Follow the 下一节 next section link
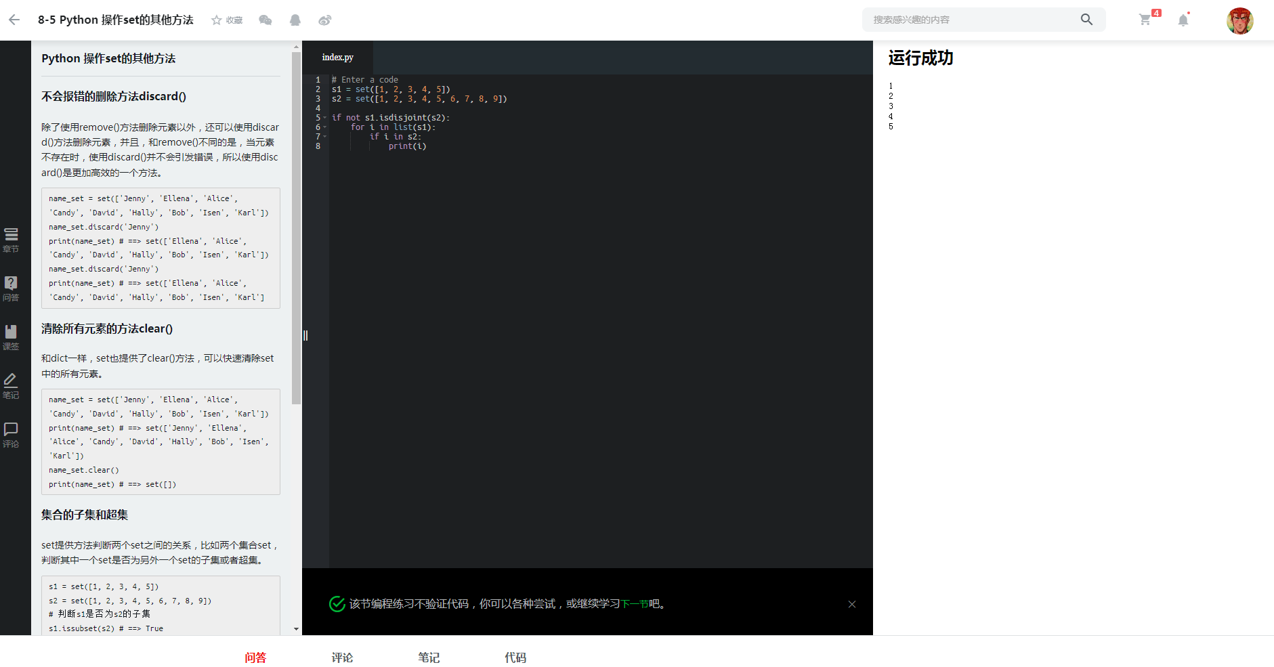Image resolution: width=1274 pixels, height=667 pixels. [635, 604]
